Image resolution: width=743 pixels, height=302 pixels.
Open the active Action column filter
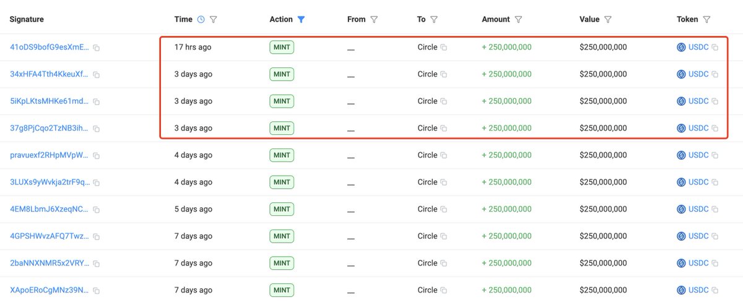coord(301,20)
